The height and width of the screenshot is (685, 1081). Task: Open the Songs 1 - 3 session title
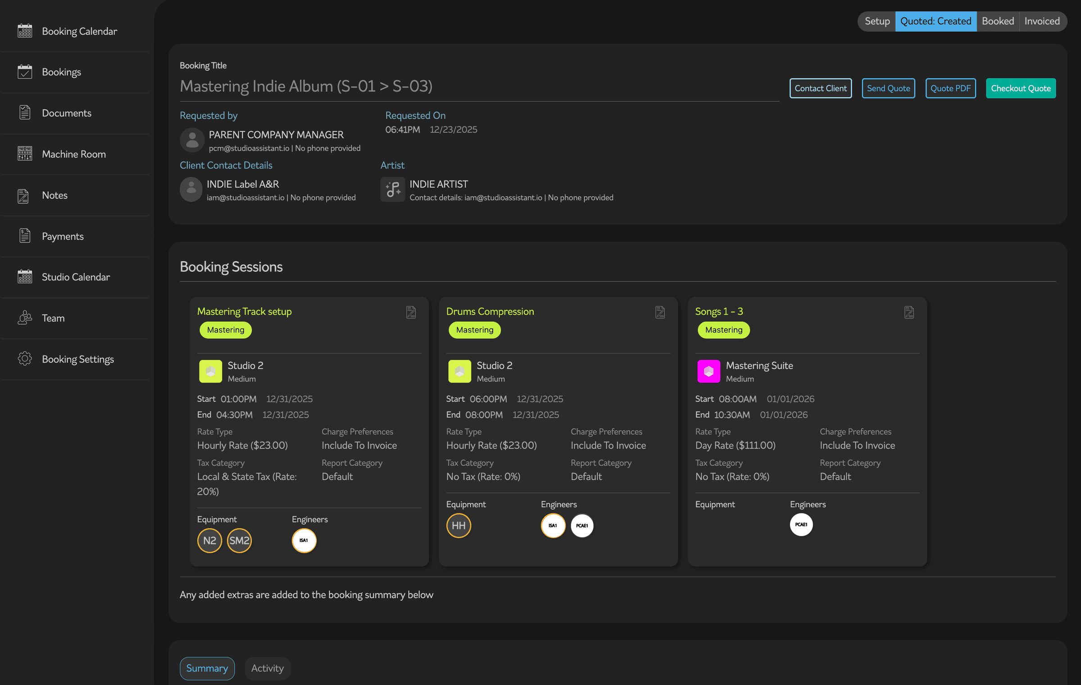pyautogui.click(x=719, y=311)
